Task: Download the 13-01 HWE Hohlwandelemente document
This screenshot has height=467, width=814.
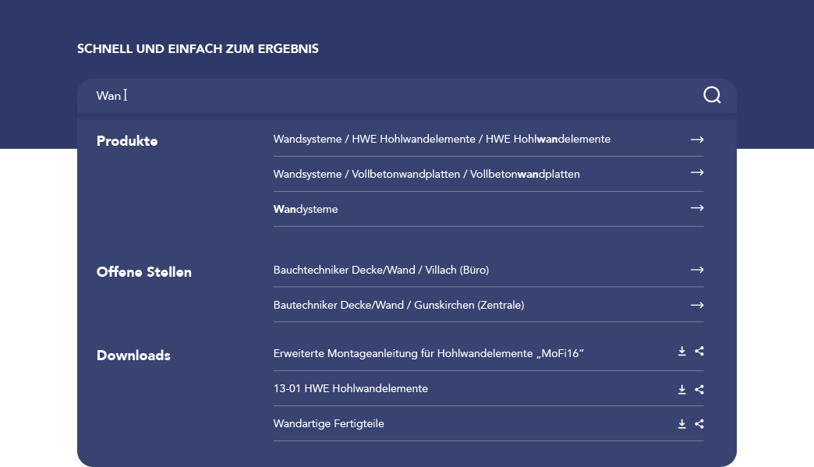Action: (x=681, y=388)
